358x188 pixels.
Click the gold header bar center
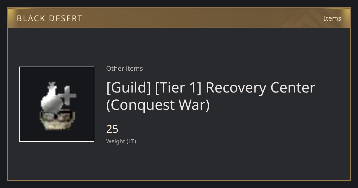[x=179, y=18]
